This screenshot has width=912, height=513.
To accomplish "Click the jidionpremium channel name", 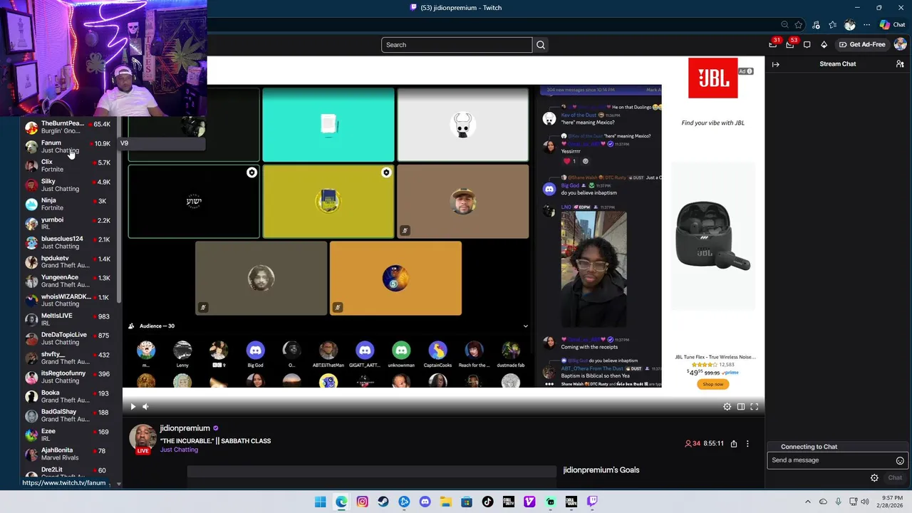I will pyautogui.click(x=185, y=429).
